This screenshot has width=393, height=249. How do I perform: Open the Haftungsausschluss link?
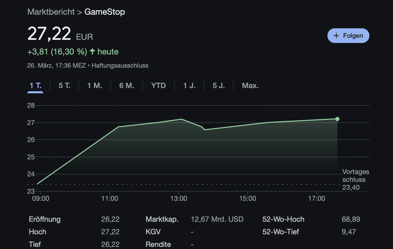tap(120, 66)
